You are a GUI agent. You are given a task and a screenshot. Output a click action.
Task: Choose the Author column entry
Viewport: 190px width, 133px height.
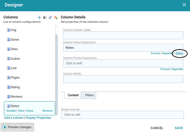(x=15, y=59)
